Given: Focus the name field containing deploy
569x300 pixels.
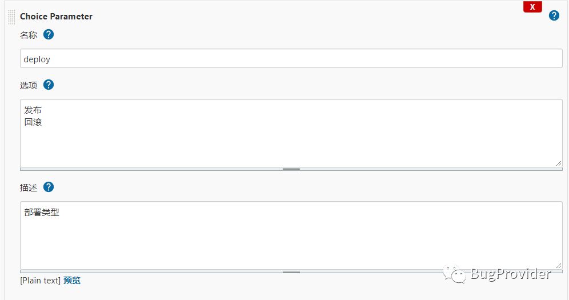Looking at the screenshot, I should (291, 59).
